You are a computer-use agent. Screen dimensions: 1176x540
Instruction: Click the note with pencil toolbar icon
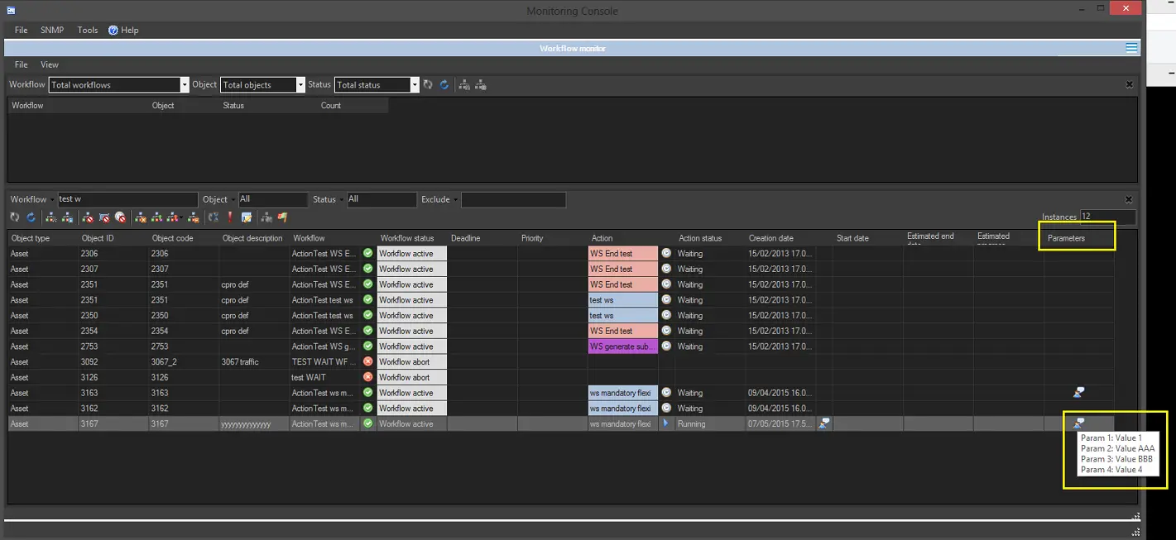coord(246,217)
